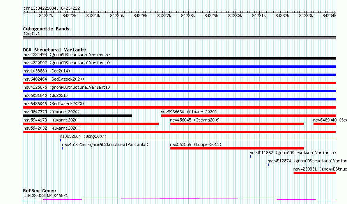The width and height of the screenshot is (347, 204).
Task: Click the nsv6489040 variant label
Action: coord(330,120)
